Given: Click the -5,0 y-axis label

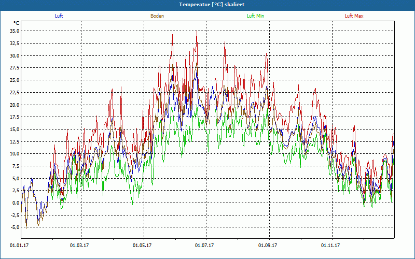Looking at the screenshot, I should [x=15, y=227].
